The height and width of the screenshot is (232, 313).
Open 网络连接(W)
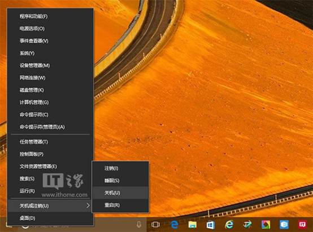(x=50, y=78)
